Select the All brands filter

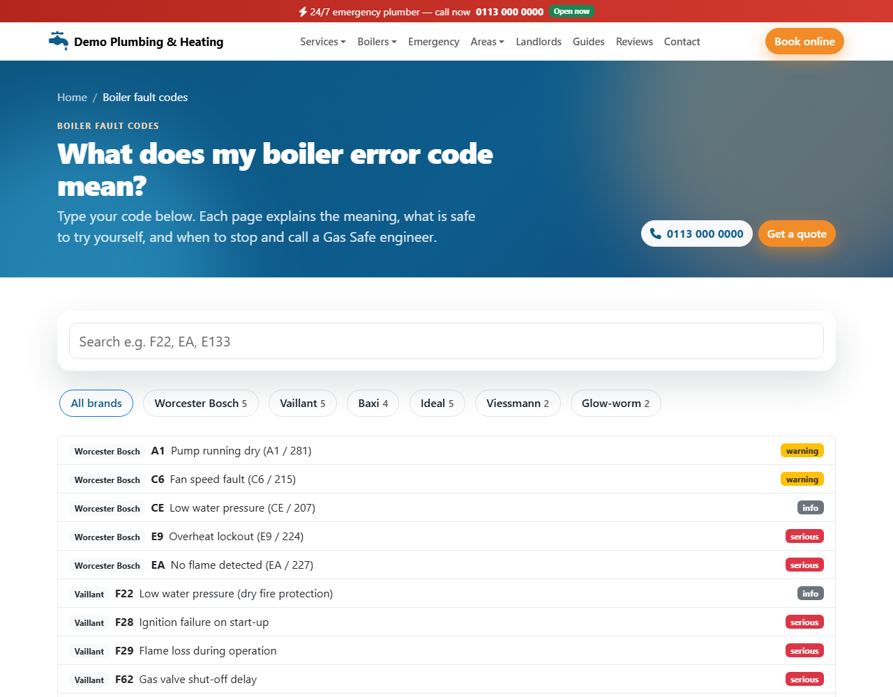(96, 403)
